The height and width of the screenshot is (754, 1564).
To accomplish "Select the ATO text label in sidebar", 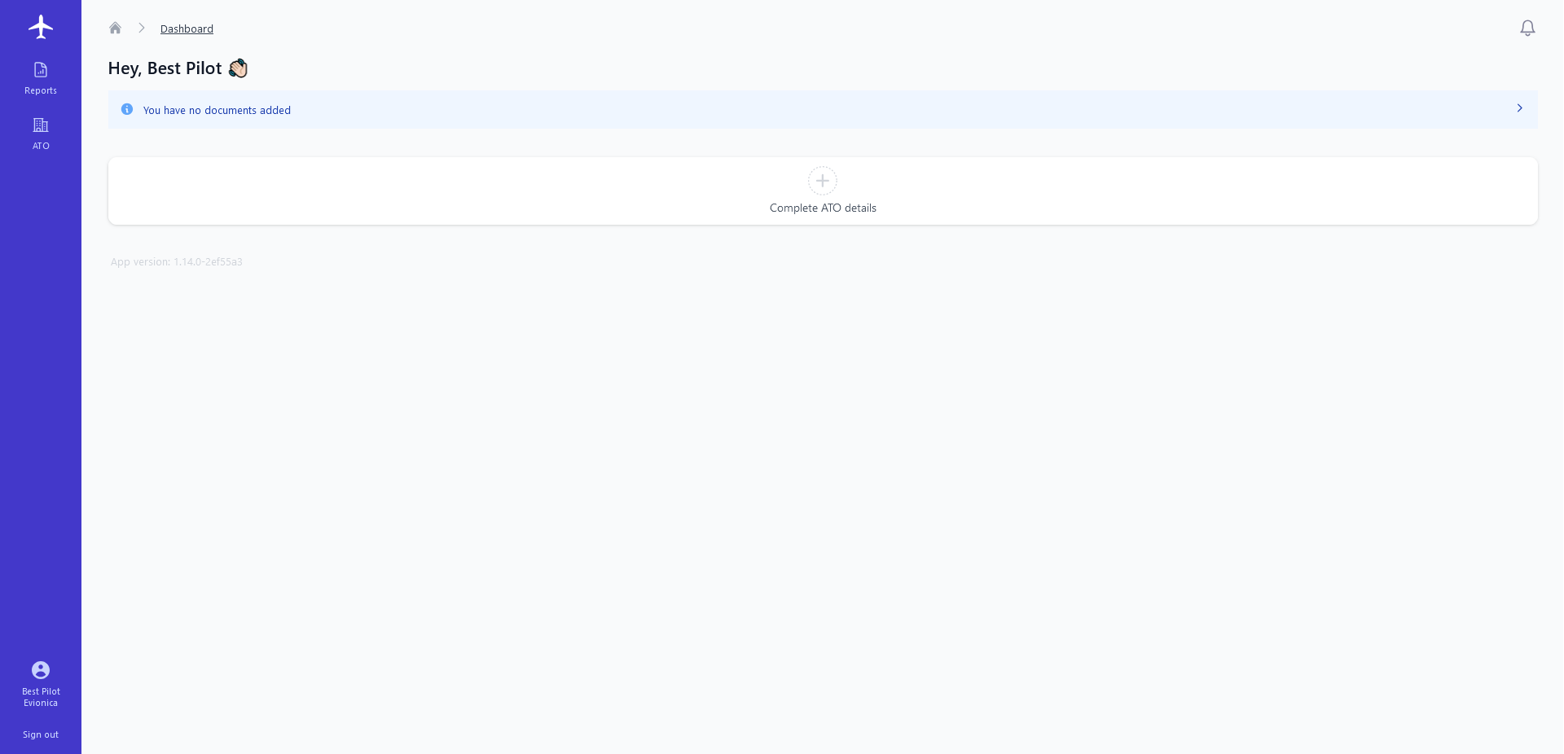I will coord(41,147).
